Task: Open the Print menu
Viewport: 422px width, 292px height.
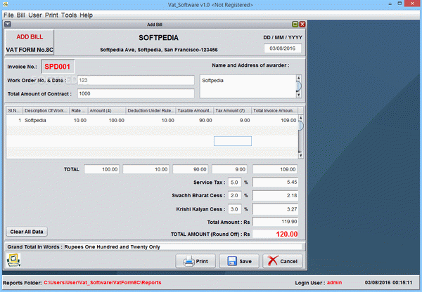Action: pyautogui.click(x=51, y=15)
